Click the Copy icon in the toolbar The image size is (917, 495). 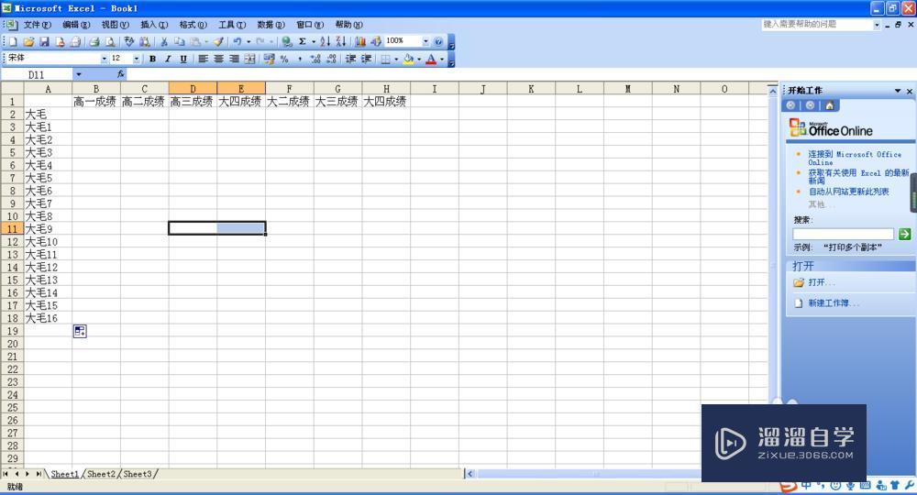tap(180, 42)
